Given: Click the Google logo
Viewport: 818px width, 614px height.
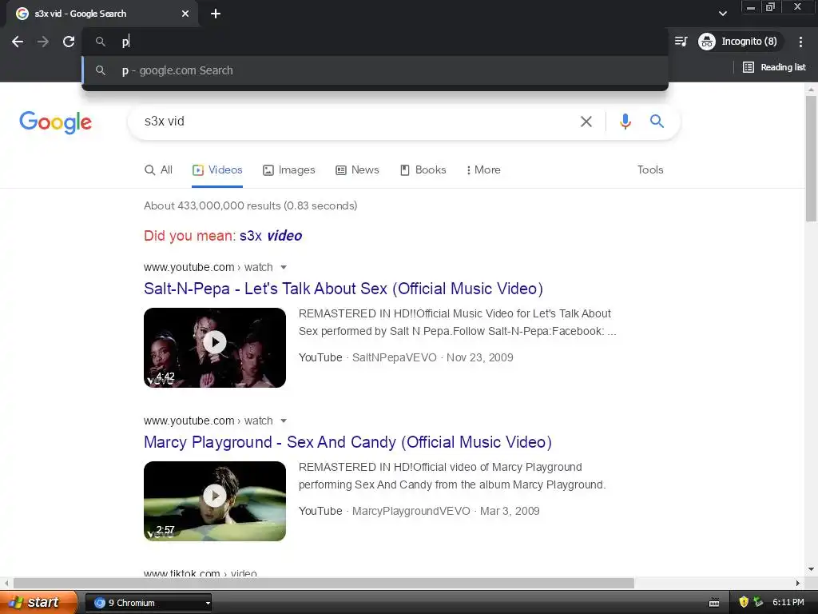Looking at the screenshot, I should (55, 122).
